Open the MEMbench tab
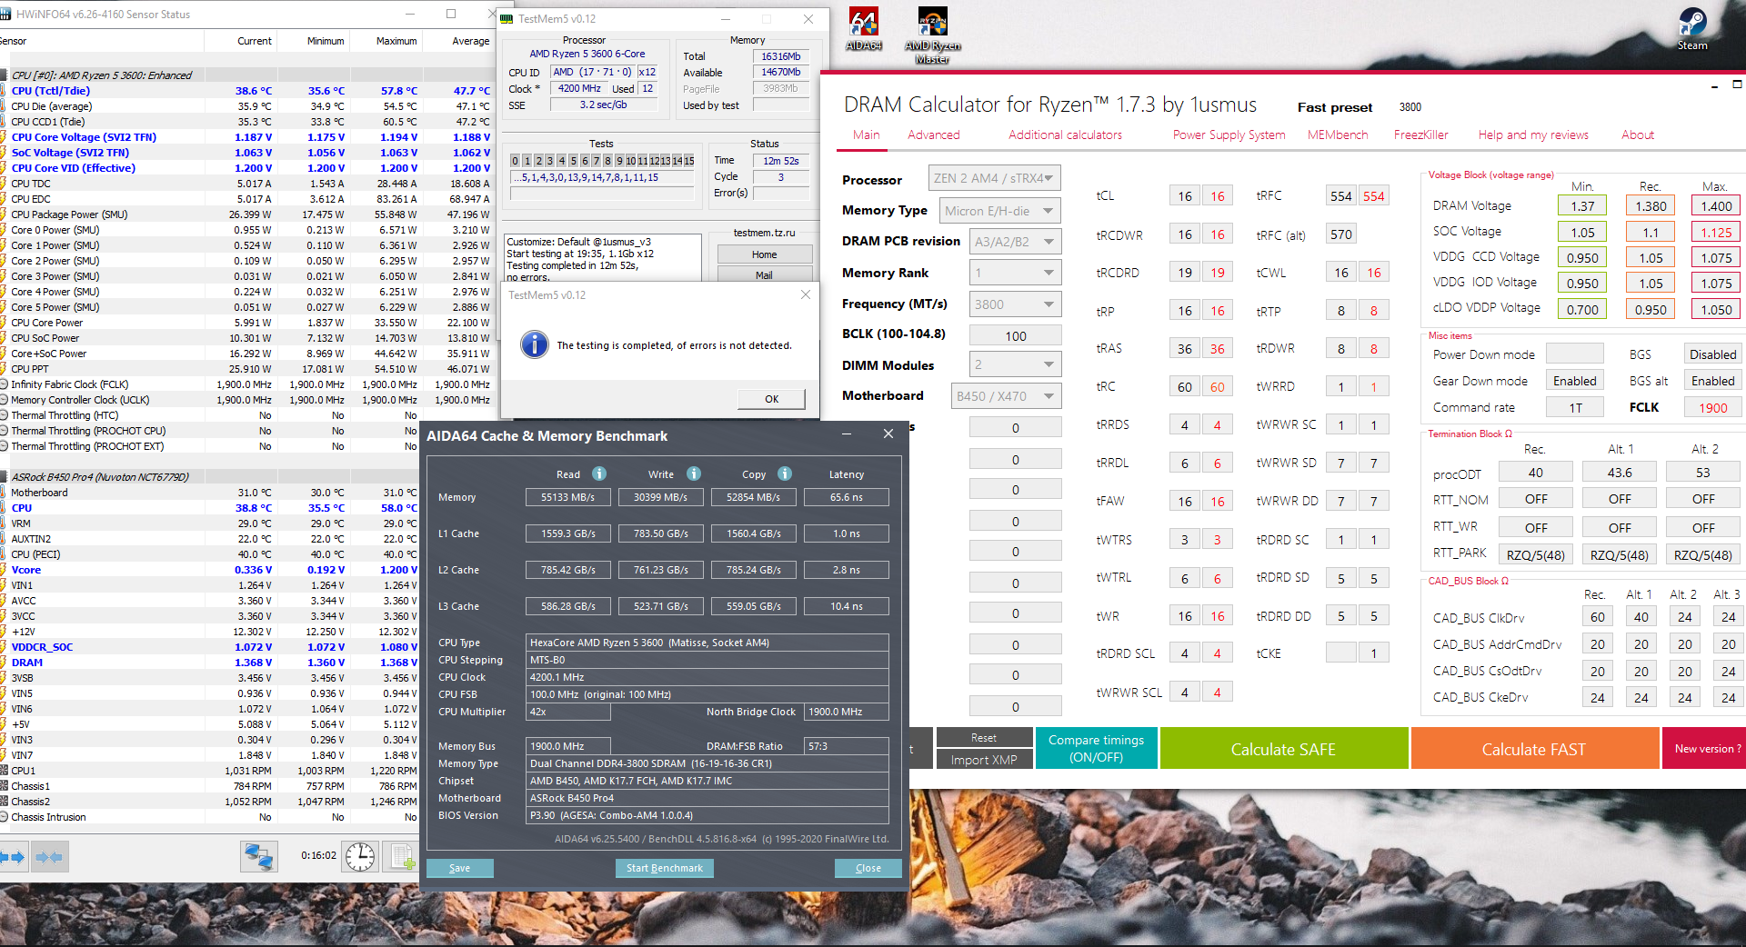Image resolution: width=1746 pixels, height=947 pixels. pyautogui.click(x=1337, y=135)
